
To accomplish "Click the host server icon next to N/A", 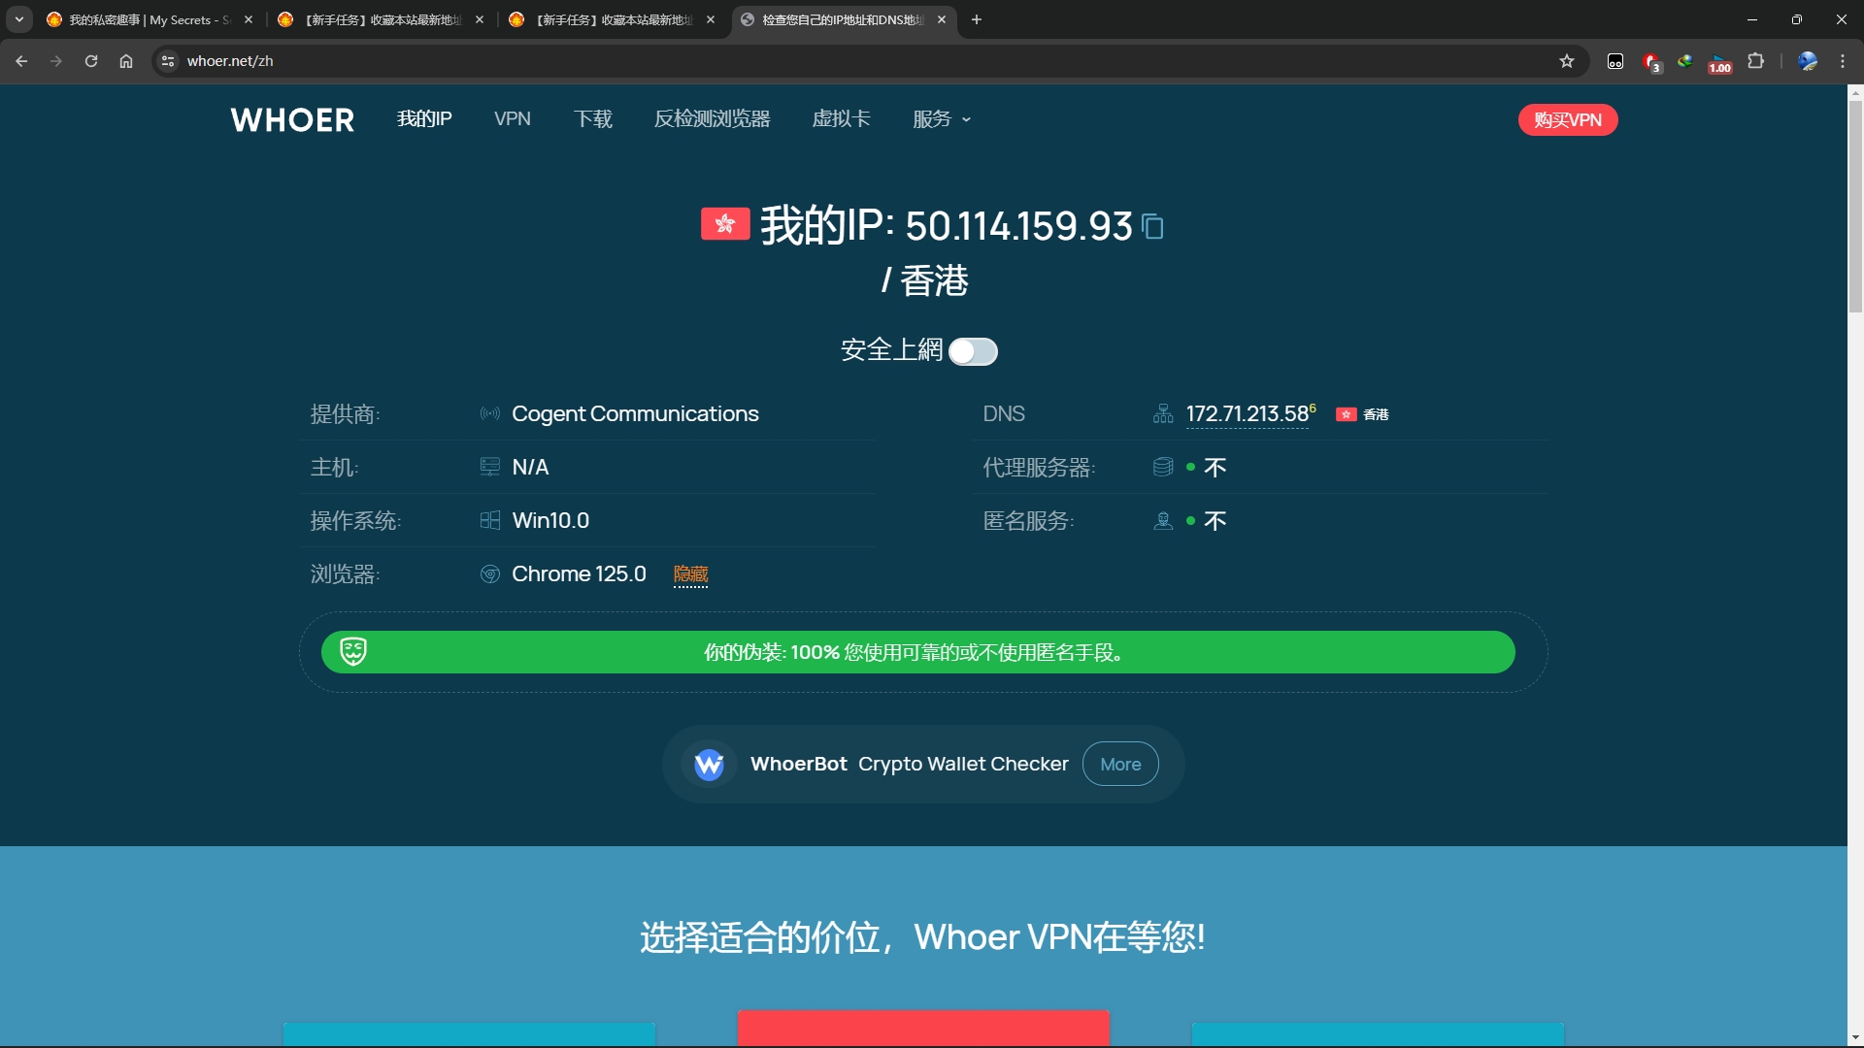I will click(x=490, y=468).
